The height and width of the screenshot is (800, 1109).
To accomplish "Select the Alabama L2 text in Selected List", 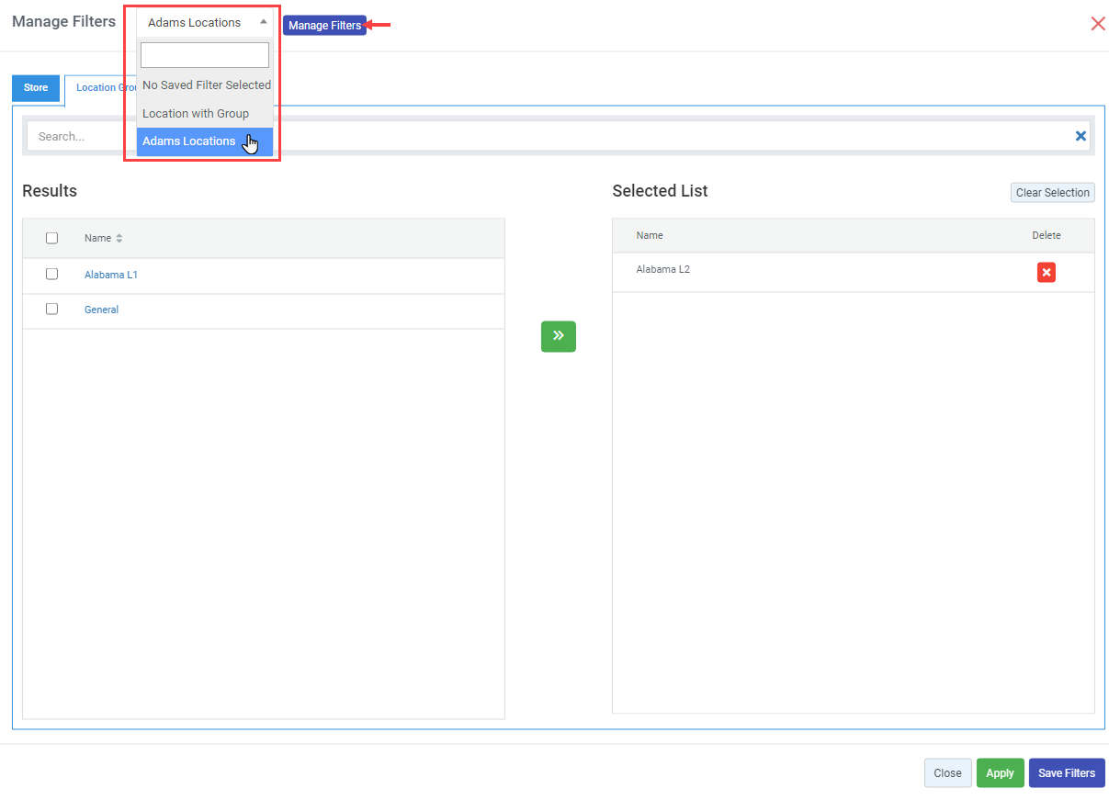I will pyautogui.click(x=662, y=269).
